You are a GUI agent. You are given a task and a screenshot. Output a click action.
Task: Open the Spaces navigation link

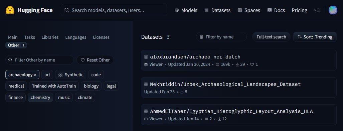(x=249, y=10)
